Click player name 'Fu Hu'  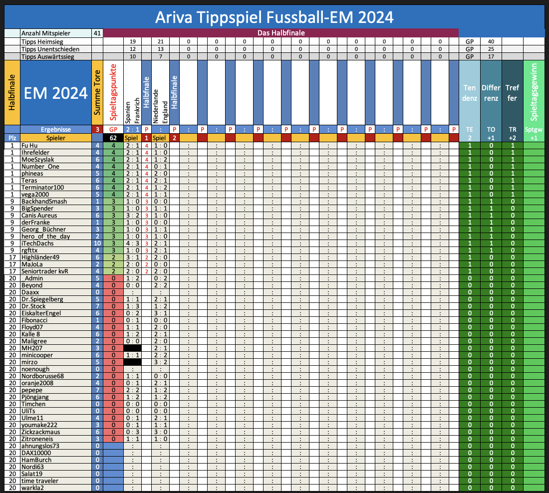(x=29, y=145)
